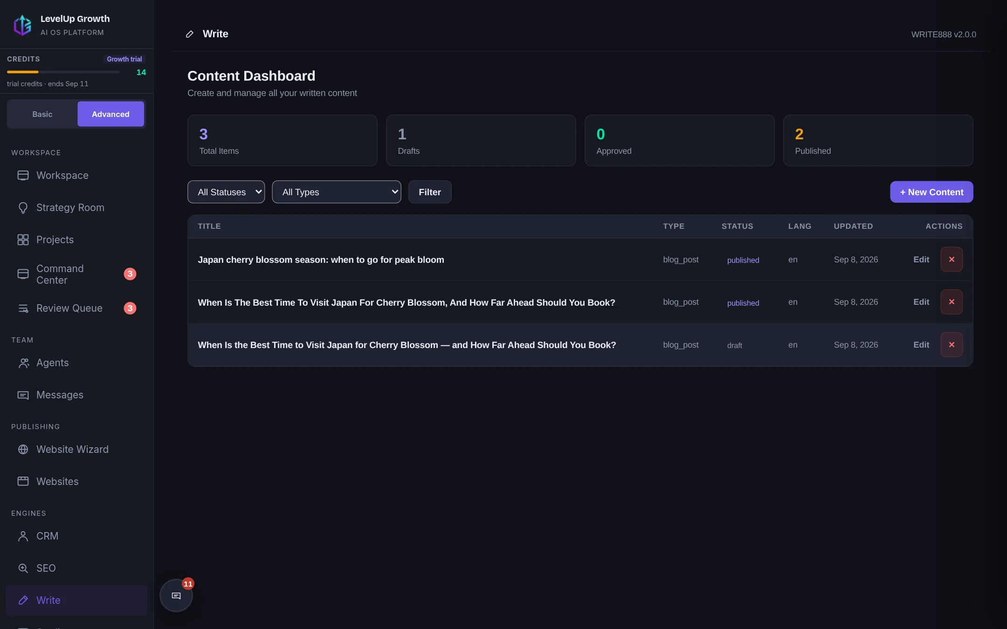Viewport: 1007px width, 629px height.
Task: Click the WRITE888 v2.0.0 version label
Action: click(944, 34)
